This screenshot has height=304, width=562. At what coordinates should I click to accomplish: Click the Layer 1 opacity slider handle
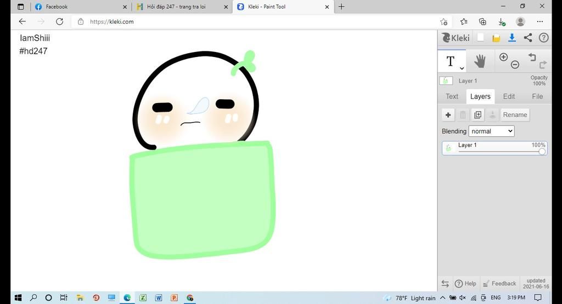pos(542,152)
